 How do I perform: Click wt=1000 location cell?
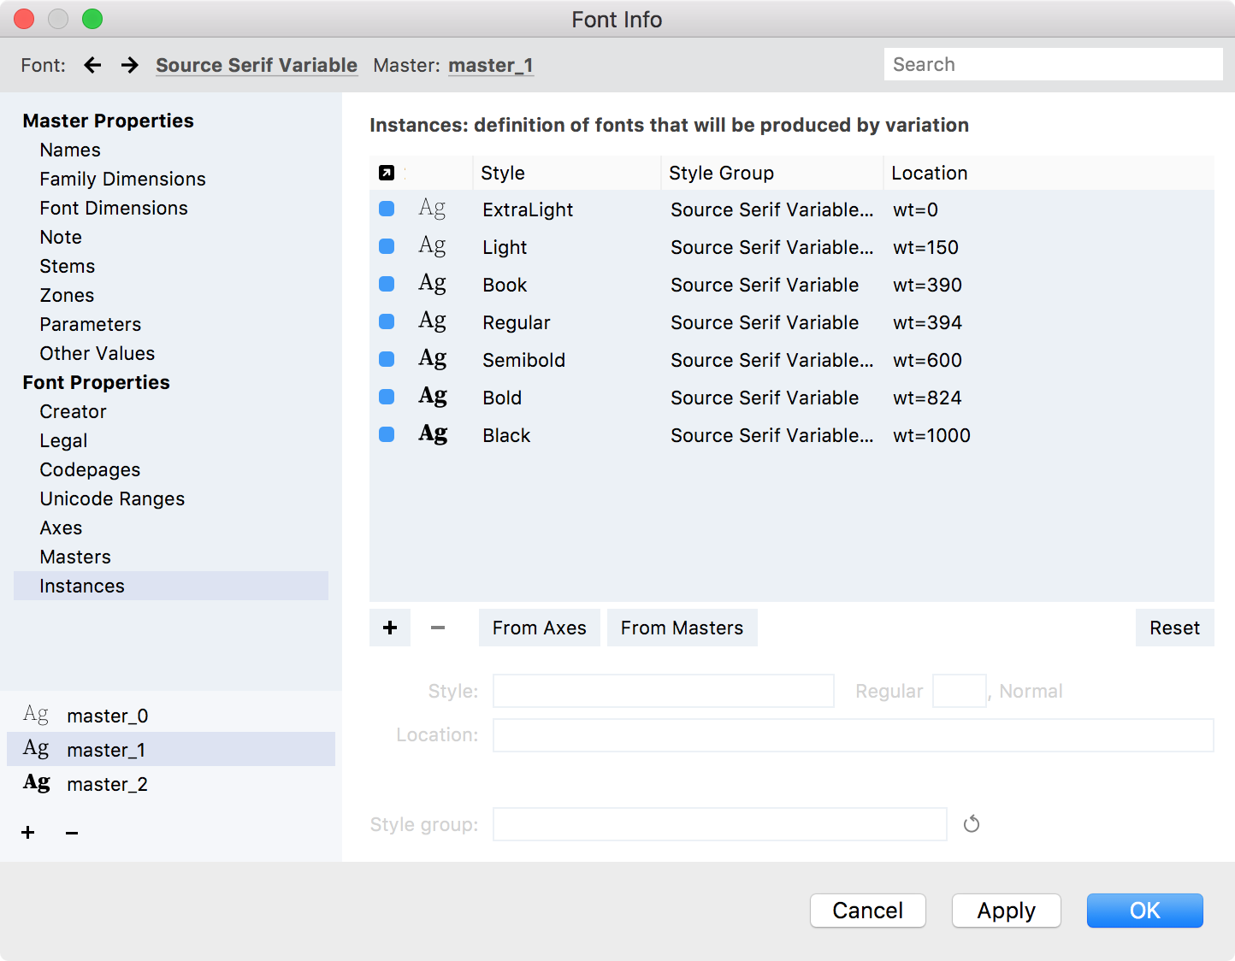(x=931, y=435)
